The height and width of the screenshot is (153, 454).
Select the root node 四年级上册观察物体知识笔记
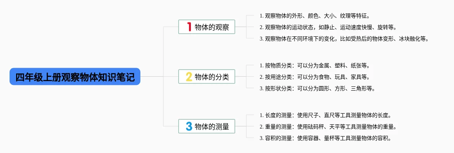(x=75, y=76)
